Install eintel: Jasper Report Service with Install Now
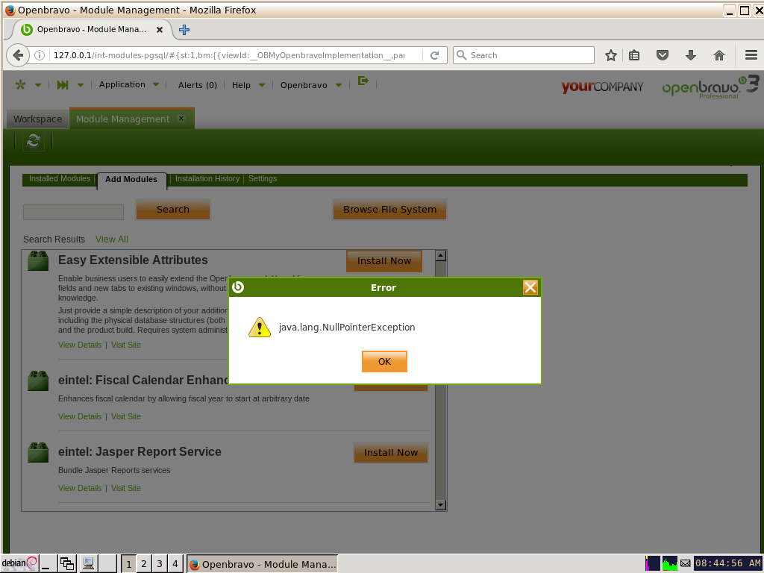 click(391, 453)
